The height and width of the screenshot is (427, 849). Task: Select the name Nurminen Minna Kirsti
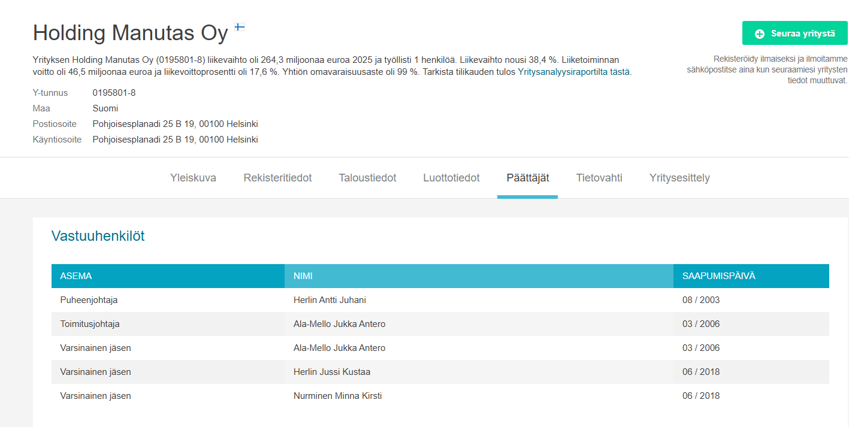[x=337, y=396]
